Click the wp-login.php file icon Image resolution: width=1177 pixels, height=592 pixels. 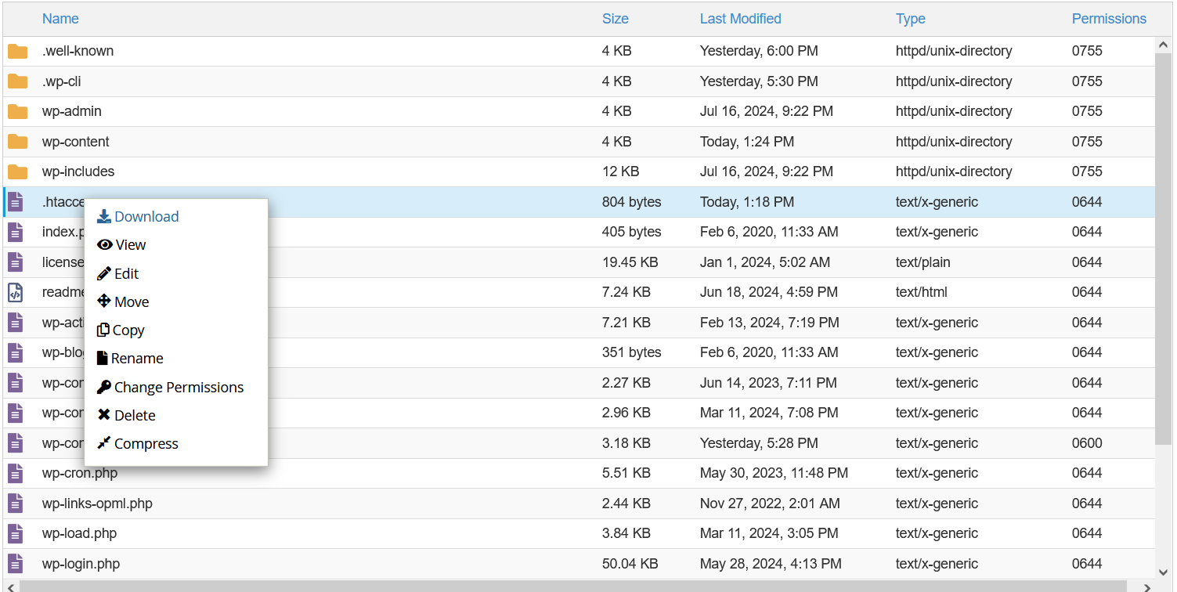point(16,564)
